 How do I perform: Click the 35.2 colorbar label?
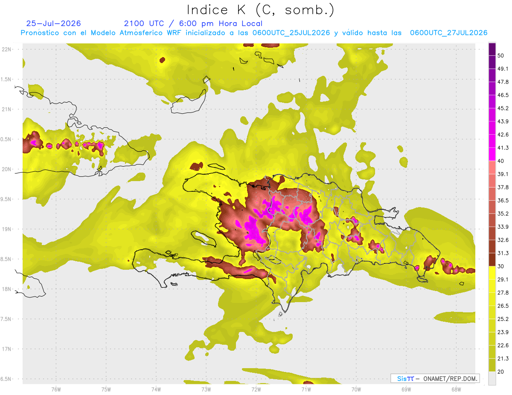click(503, 213)
